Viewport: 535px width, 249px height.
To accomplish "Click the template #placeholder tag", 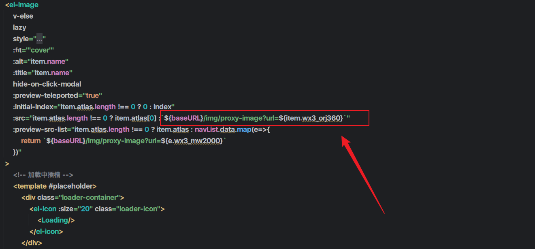I will 55,186.
